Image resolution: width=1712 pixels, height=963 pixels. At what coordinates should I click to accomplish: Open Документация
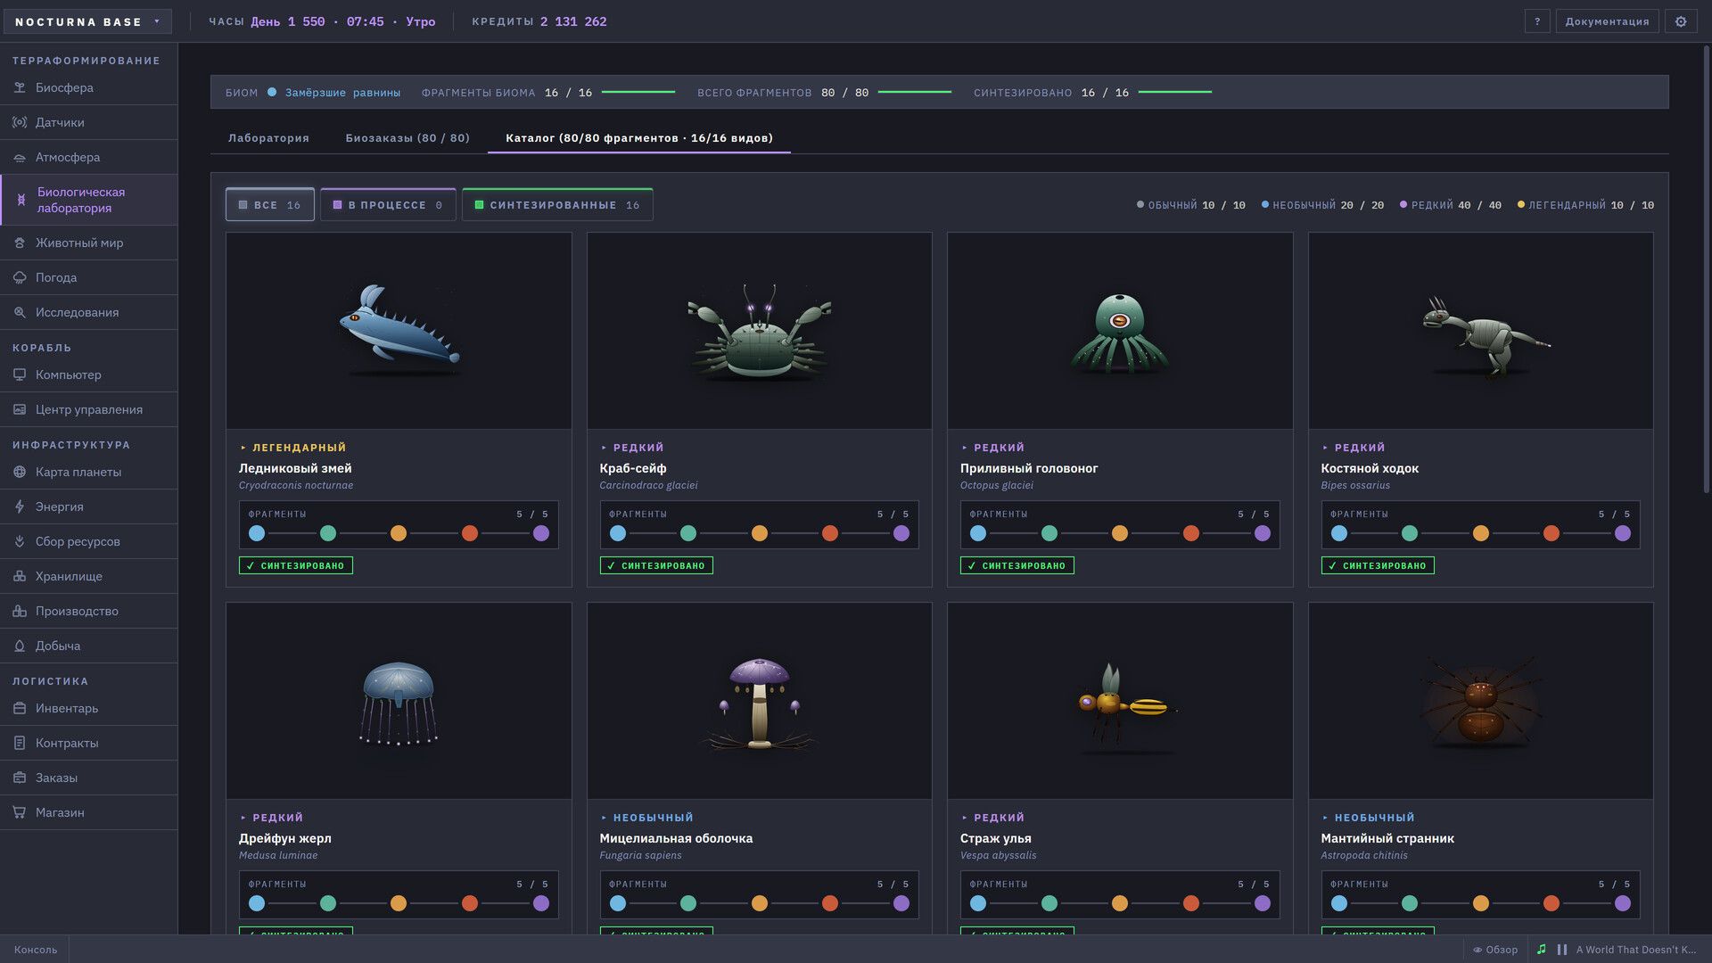[x=1607, y=21]
